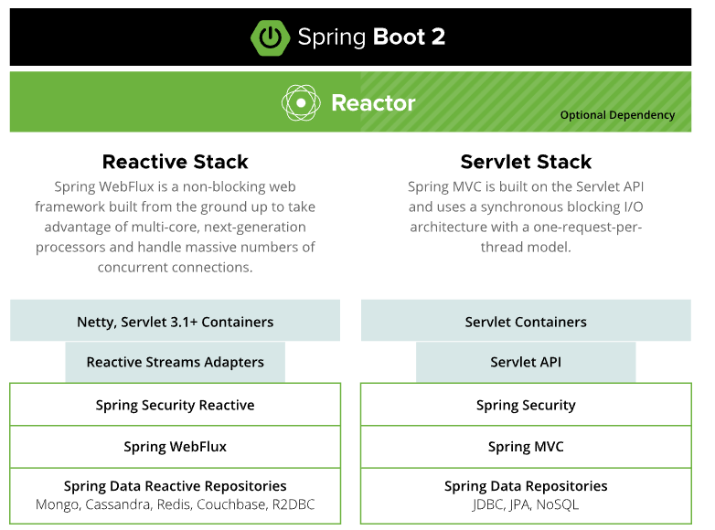Select the 'Spring Security Reactive' box
This screenshot has height=530, width=715.
tap(176, 405)
